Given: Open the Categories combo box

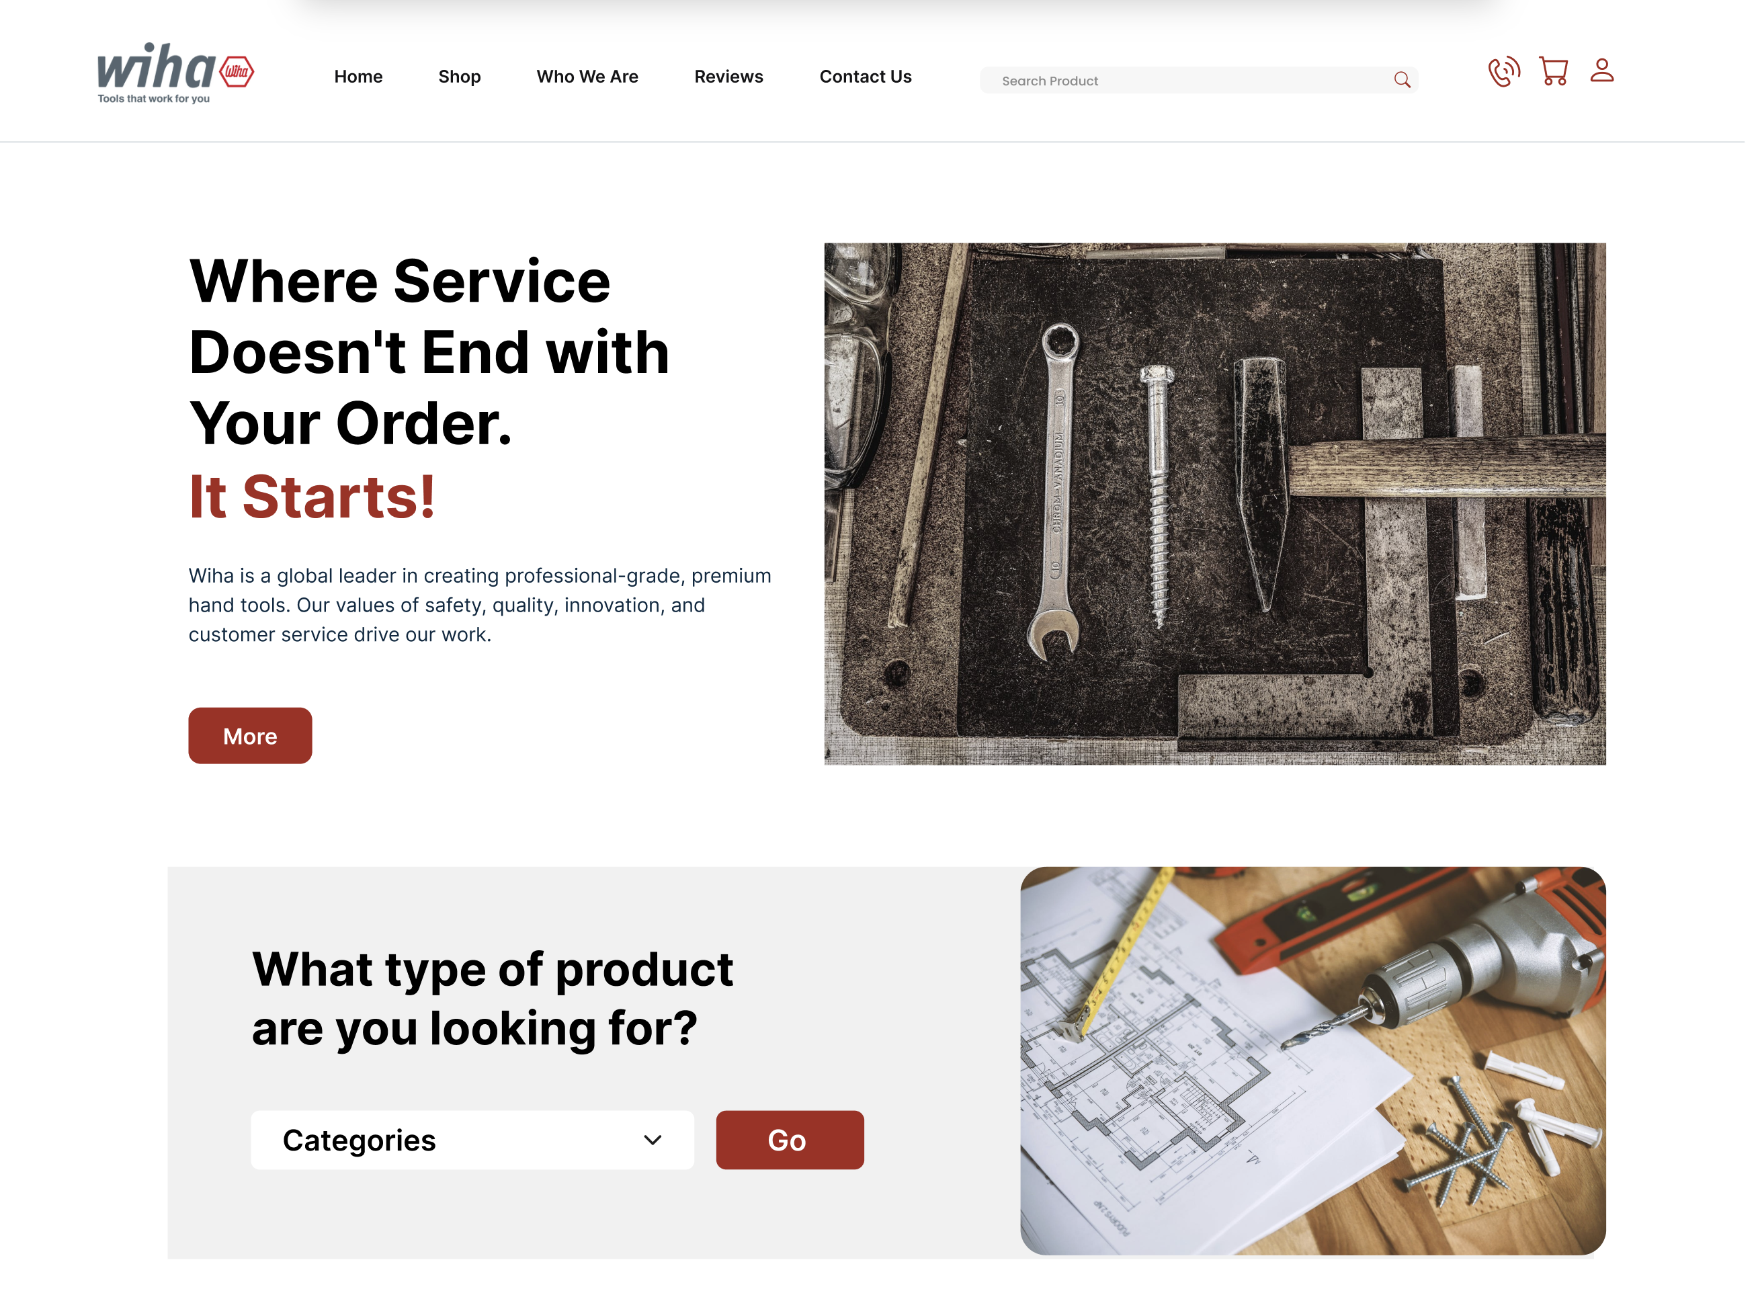Looking at the screenshot, I should [472, 1140].
